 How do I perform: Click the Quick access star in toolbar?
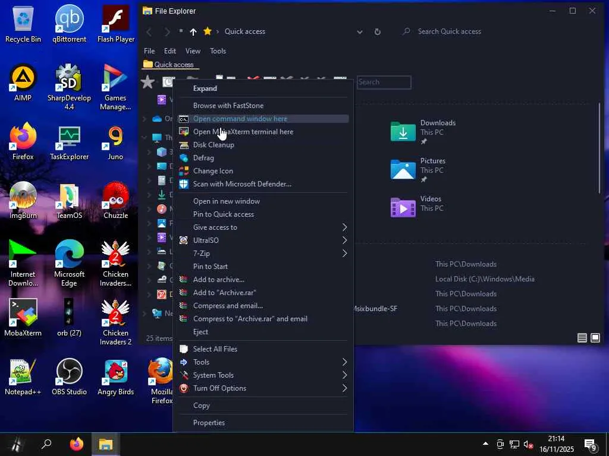(147, 82)
